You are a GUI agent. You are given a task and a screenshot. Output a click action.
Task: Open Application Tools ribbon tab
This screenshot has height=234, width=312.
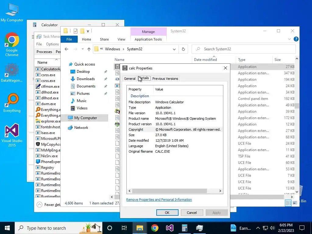point(148,39)
